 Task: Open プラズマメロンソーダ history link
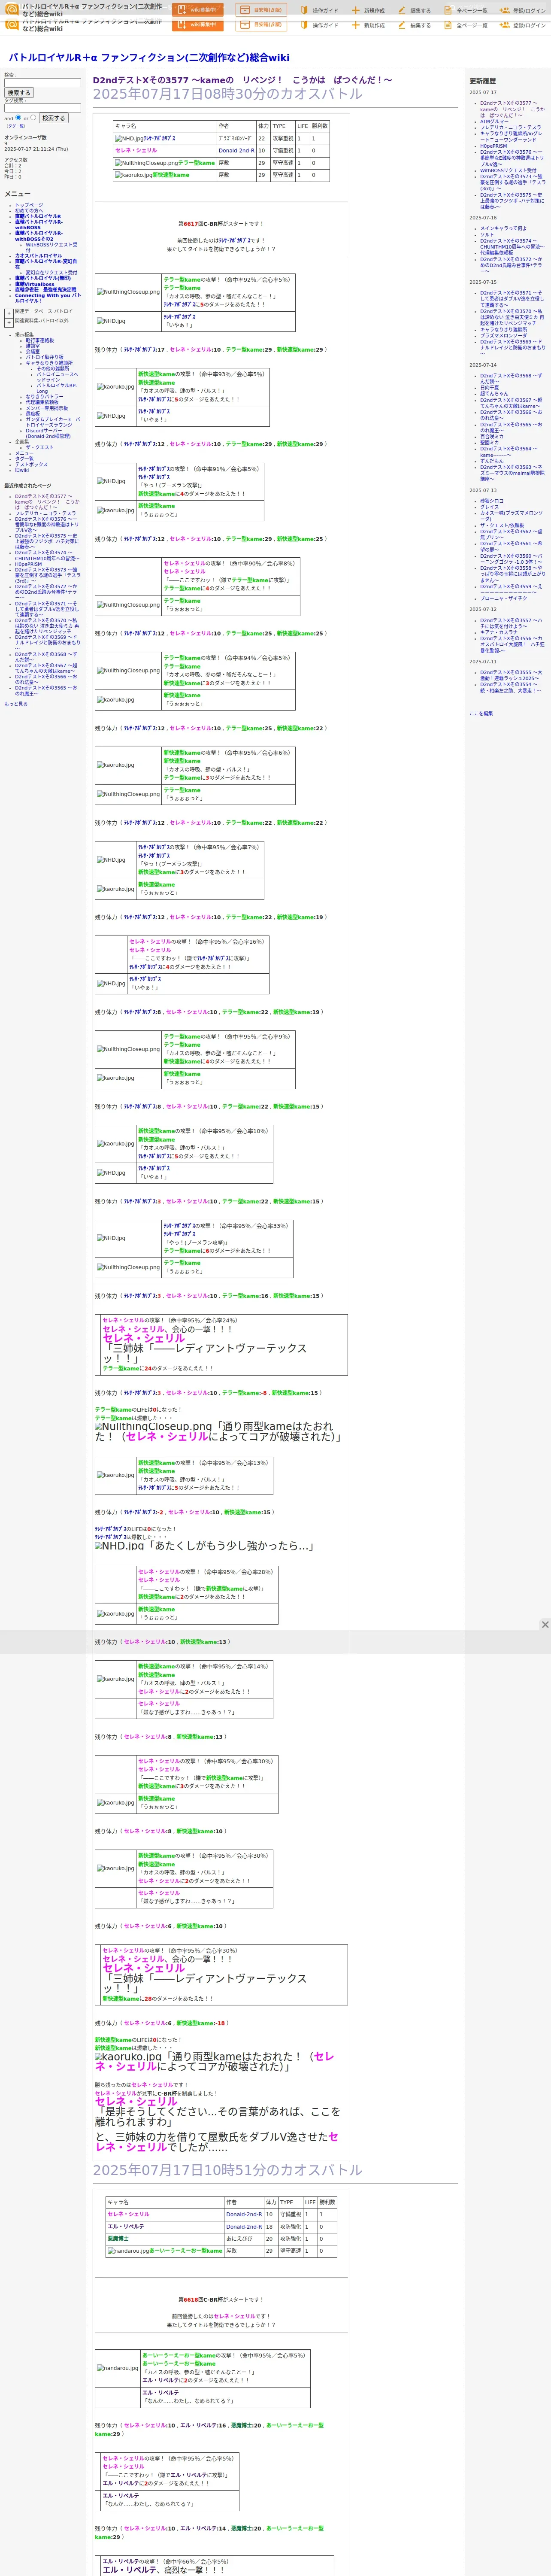[503, 336]
